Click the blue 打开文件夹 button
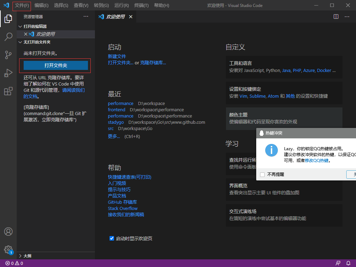Viewport: 356px width, 267px height. pos(56,65)
